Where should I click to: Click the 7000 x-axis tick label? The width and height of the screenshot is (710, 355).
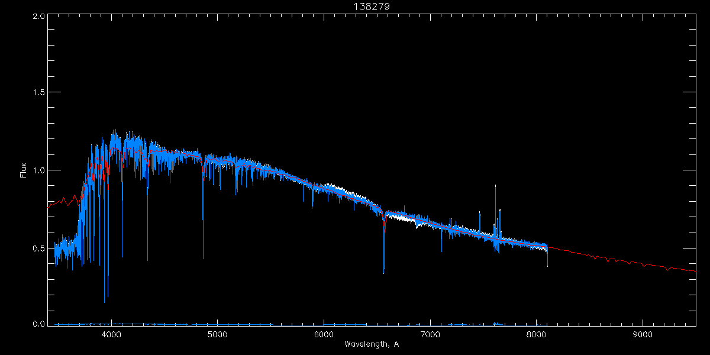(430, 334)
